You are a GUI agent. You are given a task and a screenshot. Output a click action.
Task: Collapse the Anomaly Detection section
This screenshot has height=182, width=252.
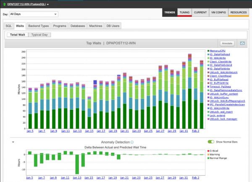[13, 143]
